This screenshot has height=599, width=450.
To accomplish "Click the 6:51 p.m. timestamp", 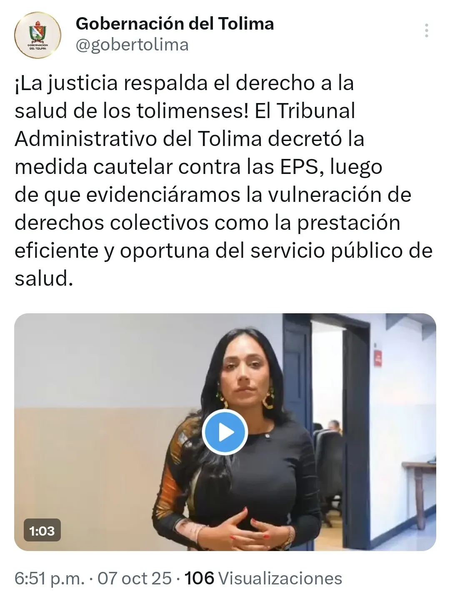I will 50,579.
